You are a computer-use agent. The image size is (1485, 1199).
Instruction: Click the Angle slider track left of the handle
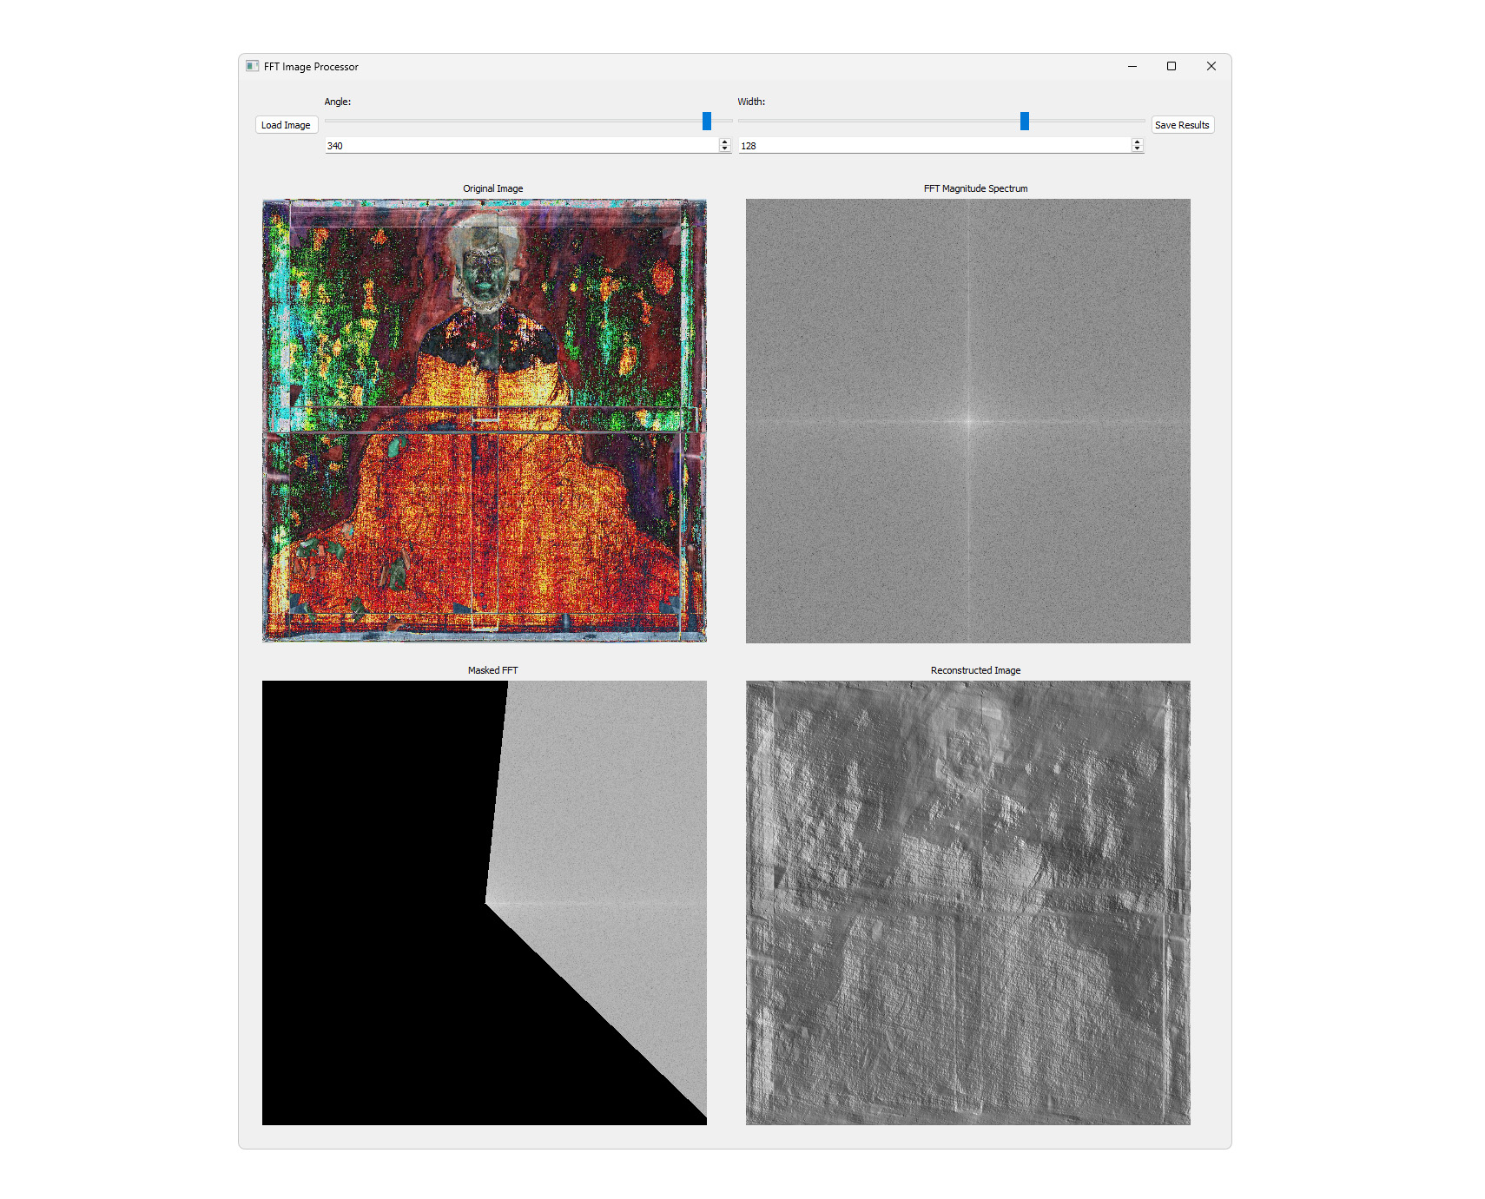pyautogui.click(x=512, y=121)
